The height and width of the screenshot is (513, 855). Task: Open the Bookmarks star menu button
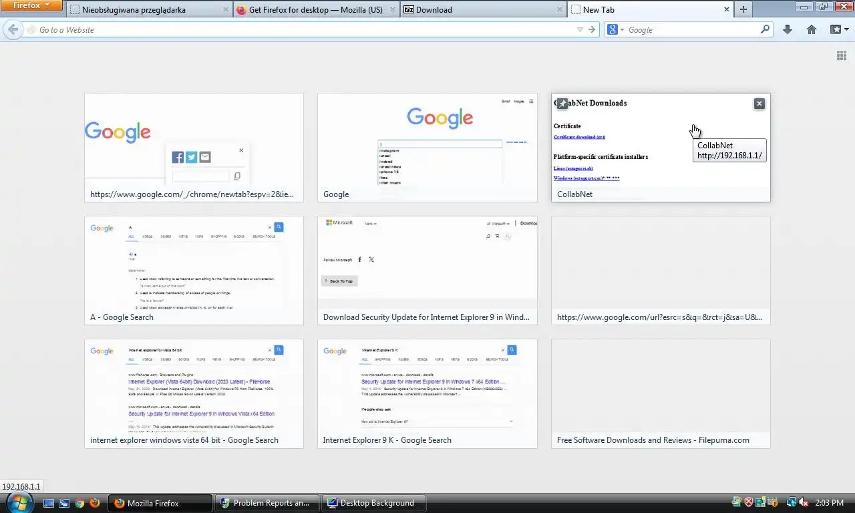(x=839, y=29)
